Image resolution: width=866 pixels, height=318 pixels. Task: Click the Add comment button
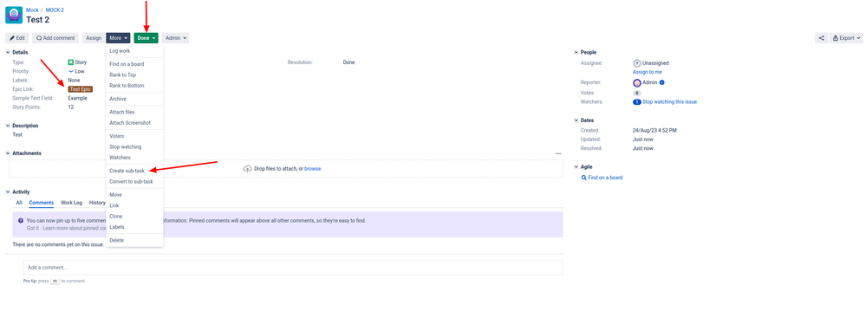[x=55, y=38]
